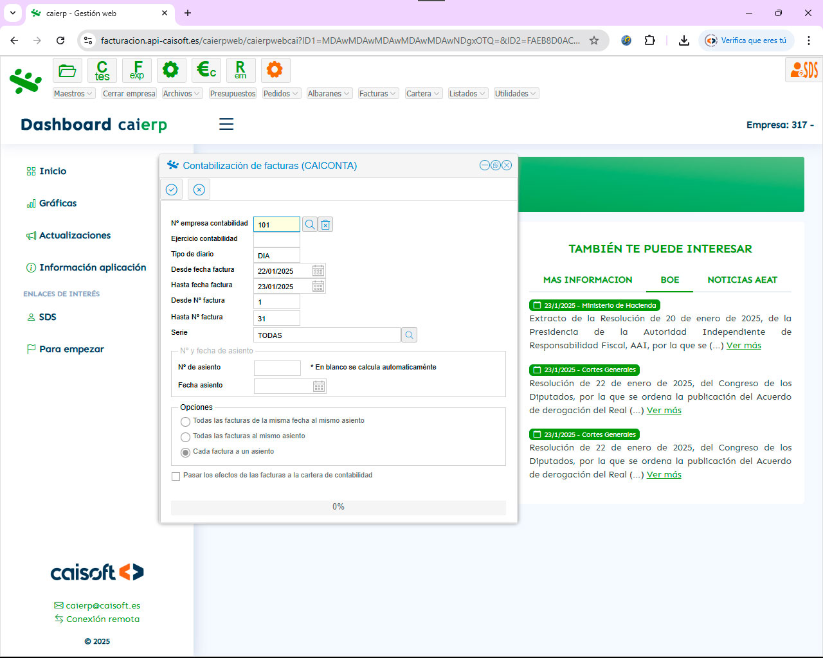This screenshot has width=823, height=658.
Task: Open the SDS link under Enlaces de interés
Action: (42, 317)
